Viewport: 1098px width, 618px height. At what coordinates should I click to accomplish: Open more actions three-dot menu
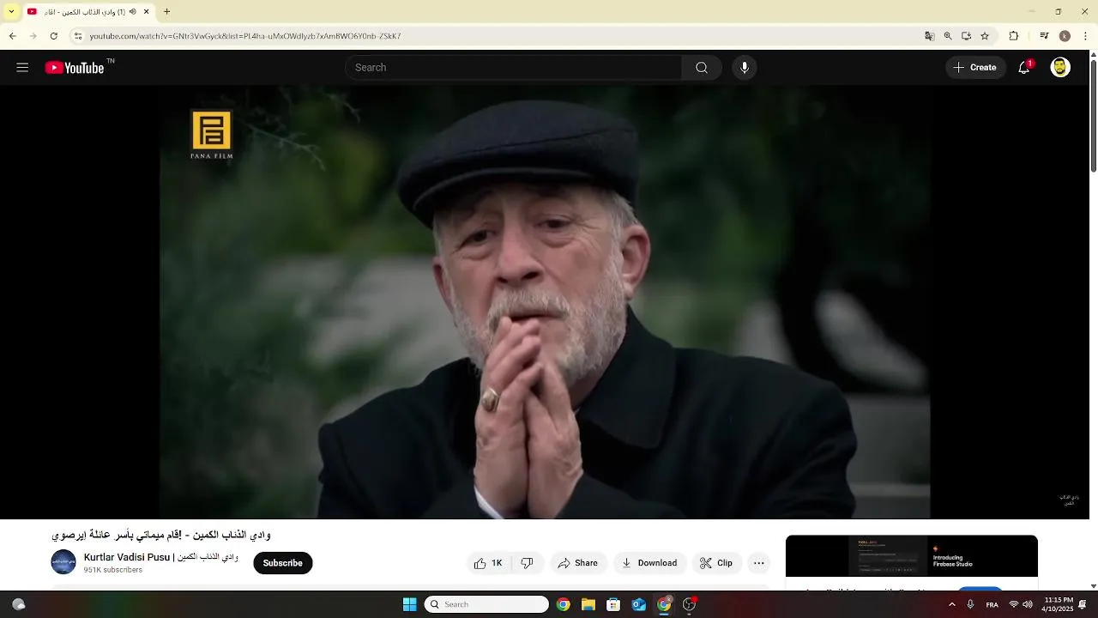tap(758, 563)
